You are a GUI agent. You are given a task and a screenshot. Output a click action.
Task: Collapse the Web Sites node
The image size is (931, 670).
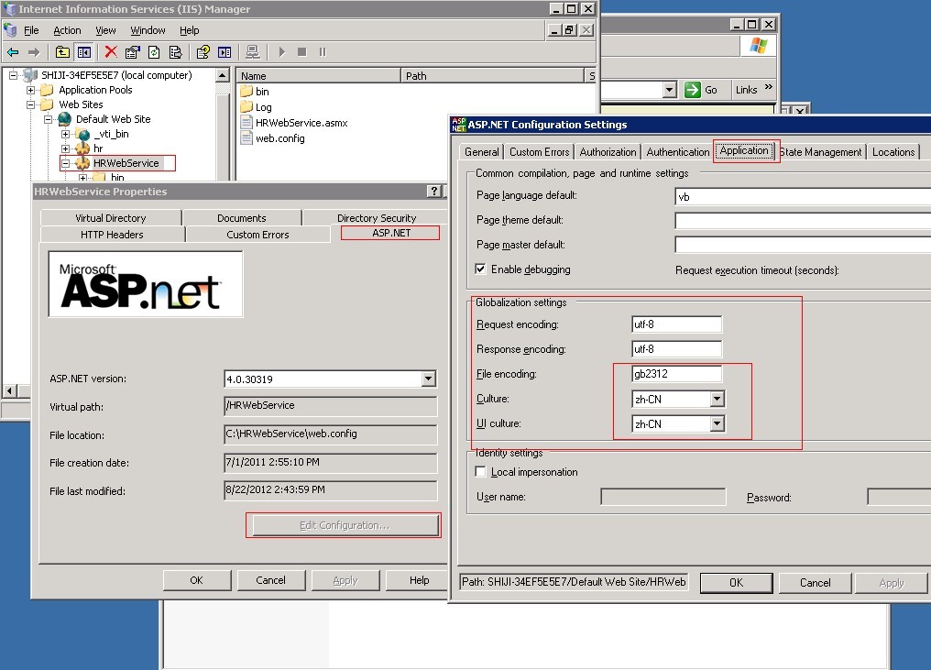coord(30,104)
